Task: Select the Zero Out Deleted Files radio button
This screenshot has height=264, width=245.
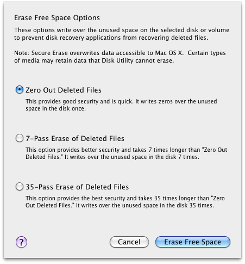Action: 20,90
